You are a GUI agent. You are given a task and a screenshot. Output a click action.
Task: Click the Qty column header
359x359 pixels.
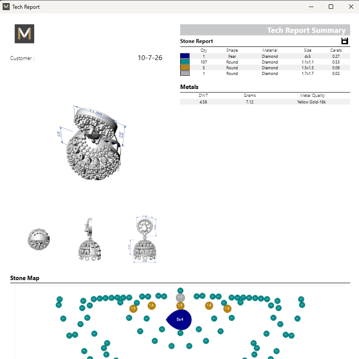pos(203,50)
